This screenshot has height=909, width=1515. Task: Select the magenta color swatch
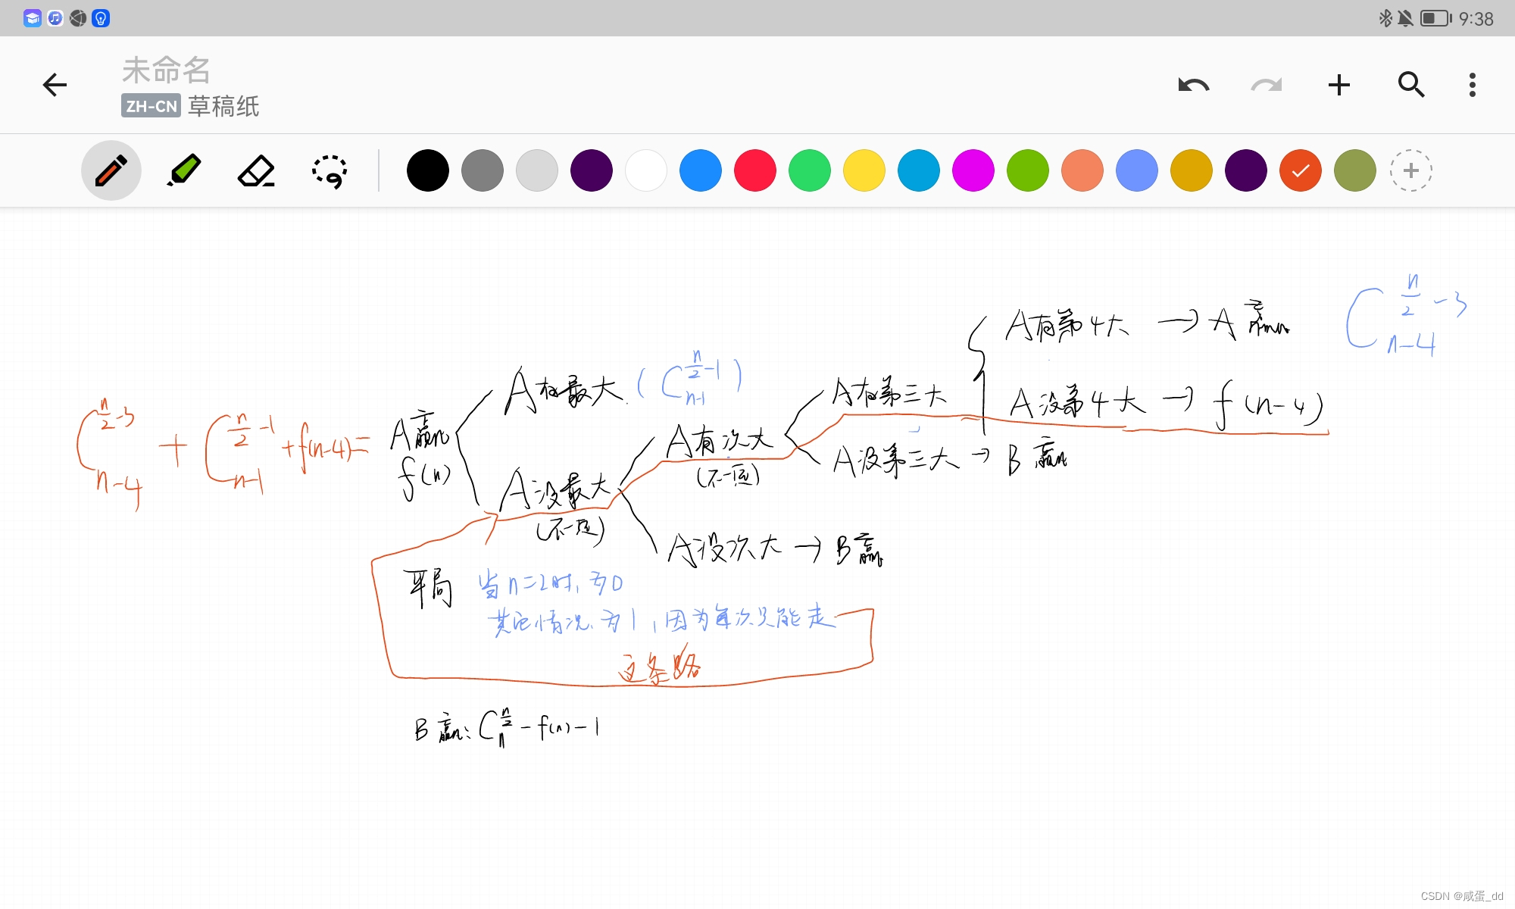tap(973, 170)
